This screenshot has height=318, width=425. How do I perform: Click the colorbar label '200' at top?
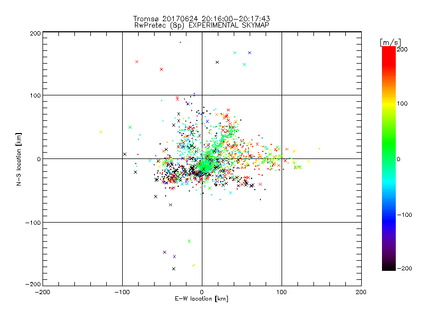coord(402,49)
